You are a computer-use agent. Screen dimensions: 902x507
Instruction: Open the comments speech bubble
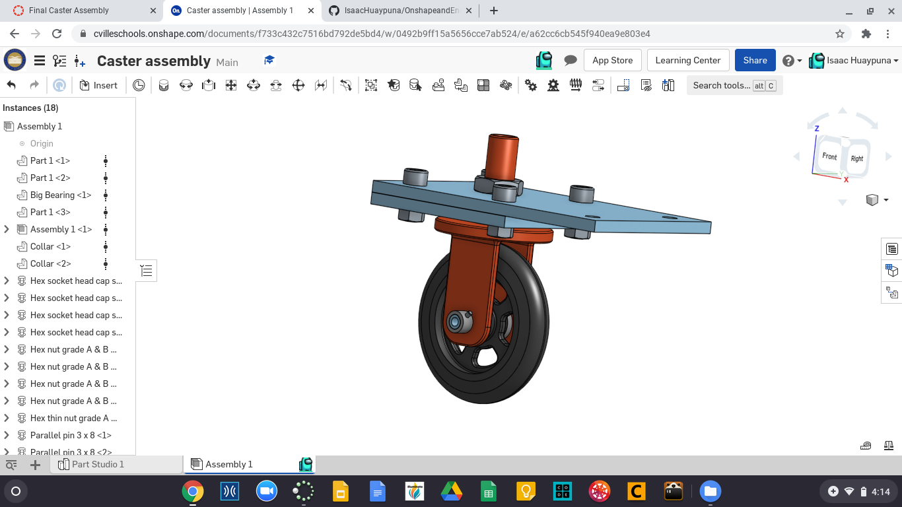click(x=571, y=60)
